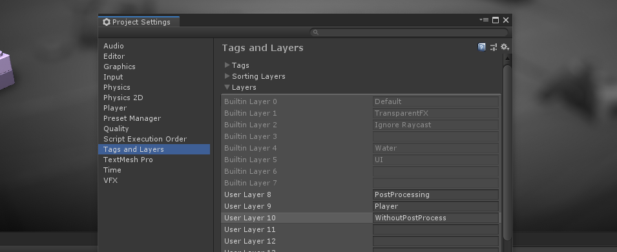Image resolution: width=617 pixels, height=252 pixels.
Task: Edit User Layer 9 Player name field
Action: [435, 206]
